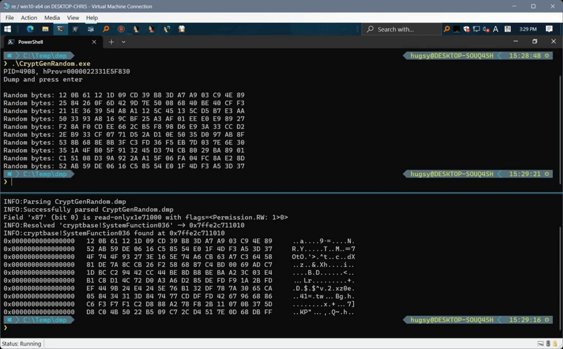
Task: Open the View menu
Action: [x=73, y=18]
